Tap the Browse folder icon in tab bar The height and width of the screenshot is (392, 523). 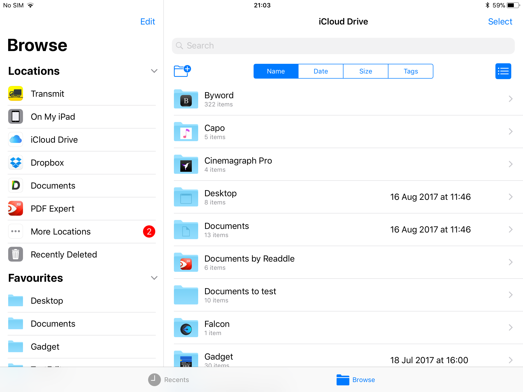point(343,380)
